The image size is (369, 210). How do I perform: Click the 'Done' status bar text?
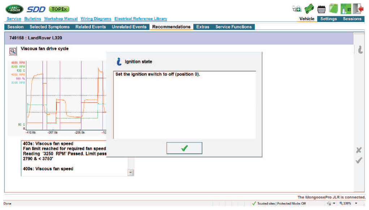pyautogui.click(x=7, y=204)
